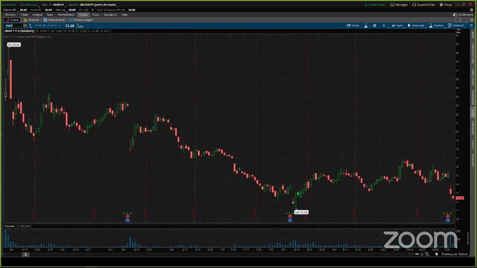Open the Help tab

[124, 15]
